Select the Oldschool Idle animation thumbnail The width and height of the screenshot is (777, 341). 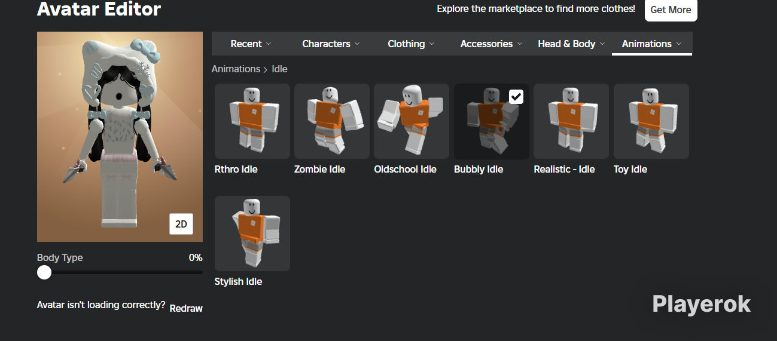point(412,121)
